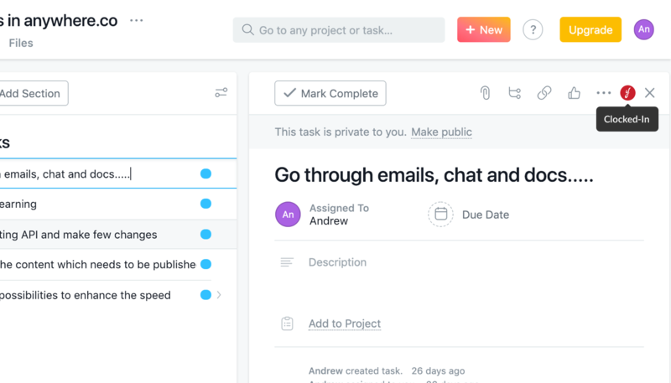This screenshot has width=671, height=383.
Task: Open the purple An profile menu
Action: [643, 29]
